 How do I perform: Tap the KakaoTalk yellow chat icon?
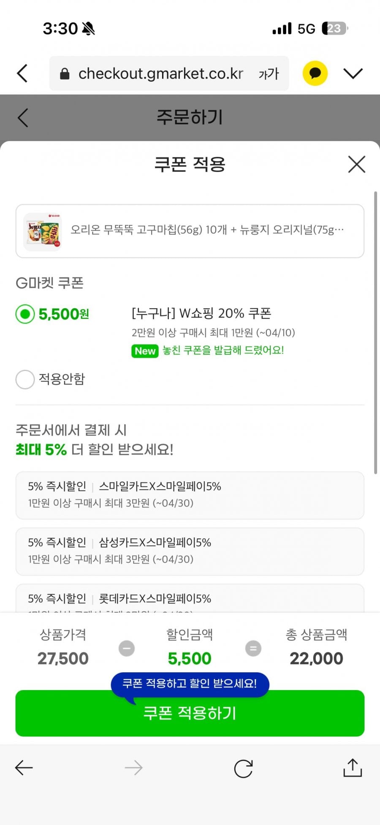(315, 73)
